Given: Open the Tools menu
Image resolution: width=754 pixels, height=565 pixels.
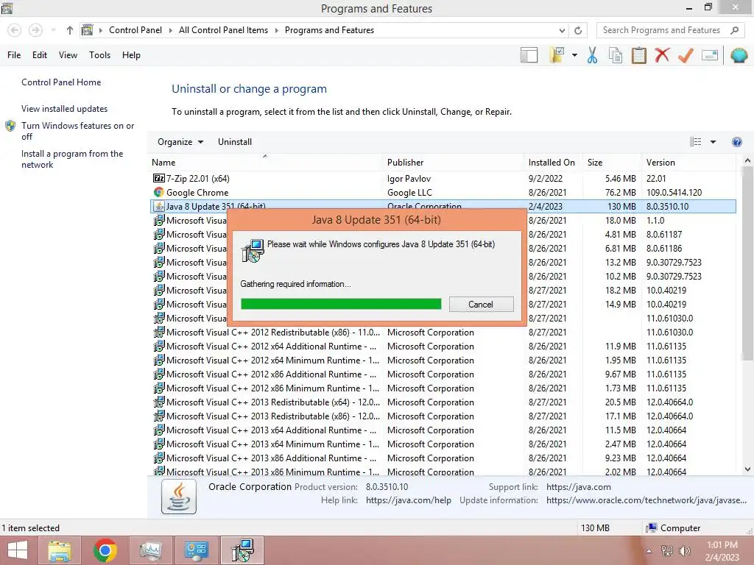Looking at the screenshot, I should pos(99,55).
